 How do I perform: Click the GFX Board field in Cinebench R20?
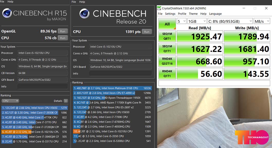pos(120,67)
